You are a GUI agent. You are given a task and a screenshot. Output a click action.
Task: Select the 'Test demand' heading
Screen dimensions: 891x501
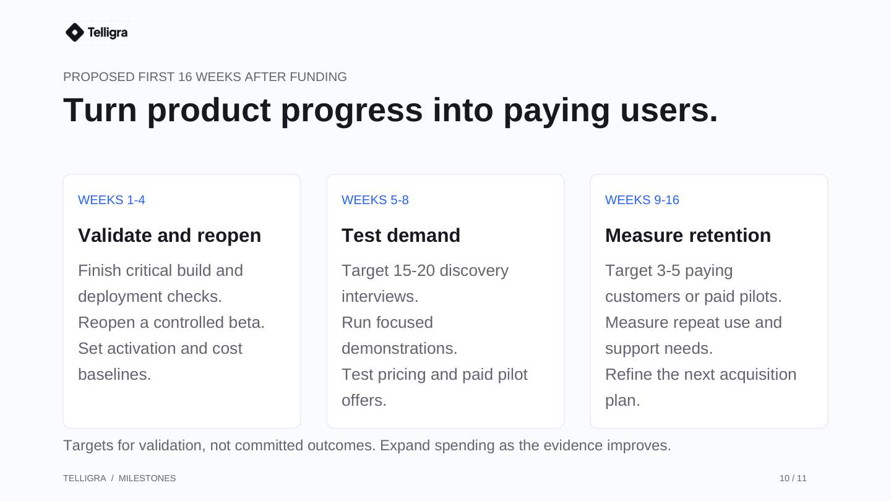[x=401, y=235]
